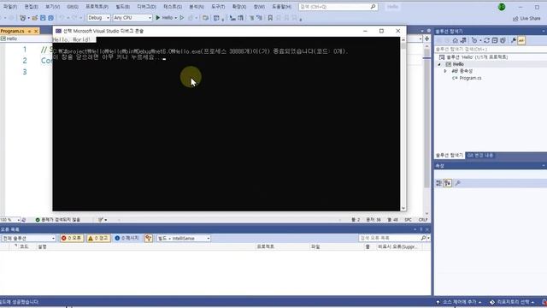Click the Properties wrench icon in Solution Explorer
547x308 pixels.
pos(514,40)
